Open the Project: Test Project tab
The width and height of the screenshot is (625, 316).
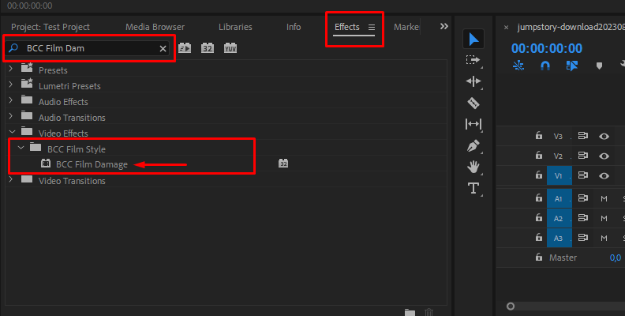click(x=51, y=27)
